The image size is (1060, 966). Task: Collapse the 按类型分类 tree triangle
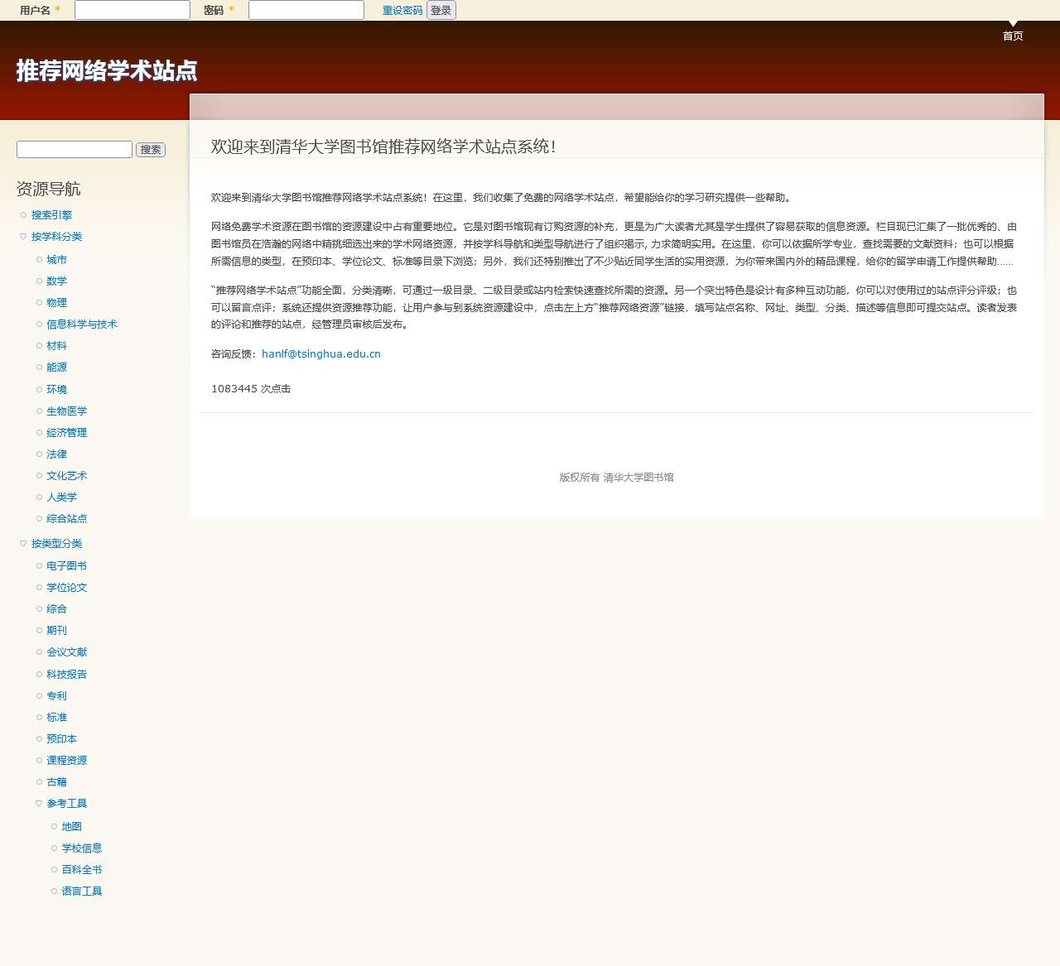click(x=23, y=544)
